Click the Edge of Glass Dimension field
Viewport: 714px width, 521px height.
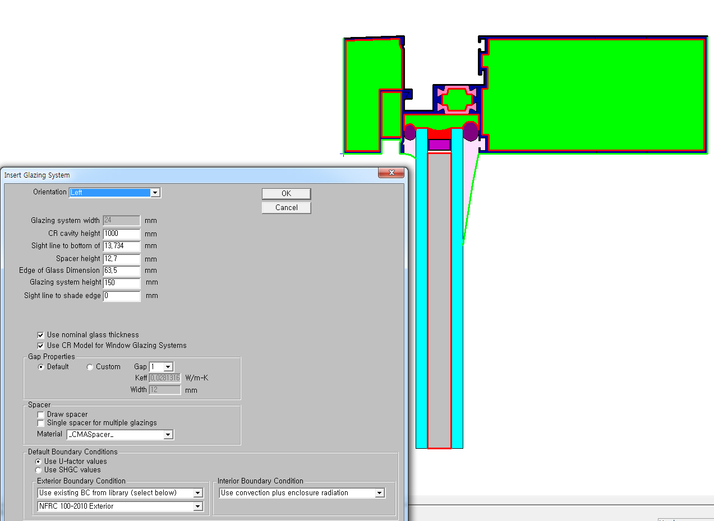(x=122, y=271)
